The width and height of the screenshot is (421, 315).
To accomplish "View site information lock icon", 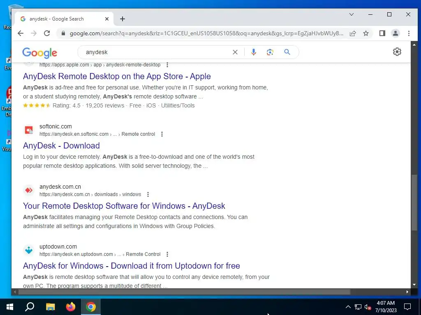I will (x=63, y=33).
